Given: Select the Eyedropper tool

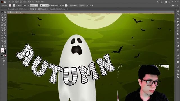Looking at the screenshot, I should 2,38.
